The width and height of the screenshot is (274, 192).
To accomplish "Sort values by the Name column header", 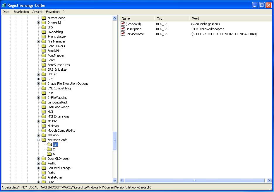I will pos(137,18).
